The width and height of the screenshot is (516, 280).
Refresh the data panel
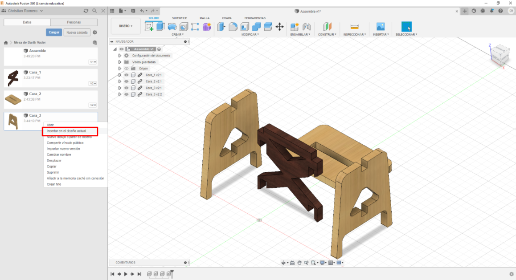86,11
